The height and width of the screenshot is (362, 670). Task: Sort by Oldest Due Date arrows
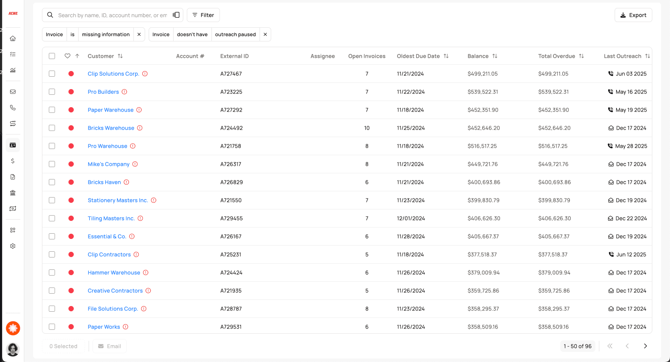446,56
